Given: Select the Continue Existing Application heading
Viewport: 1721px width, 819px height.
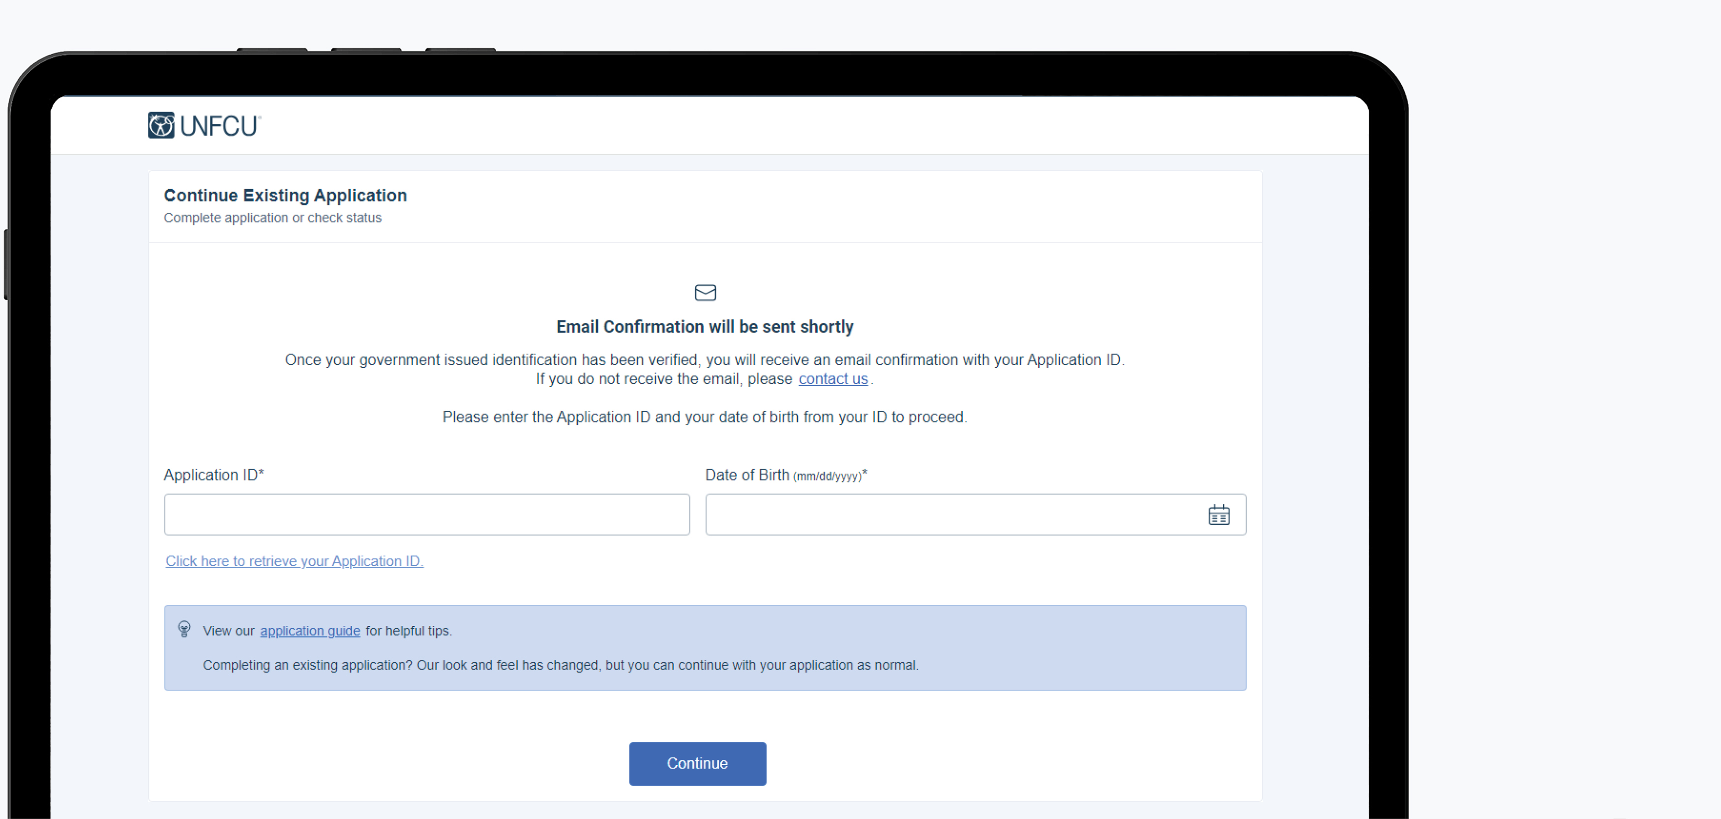Looking at the screenshot, I should click(285, 195).
